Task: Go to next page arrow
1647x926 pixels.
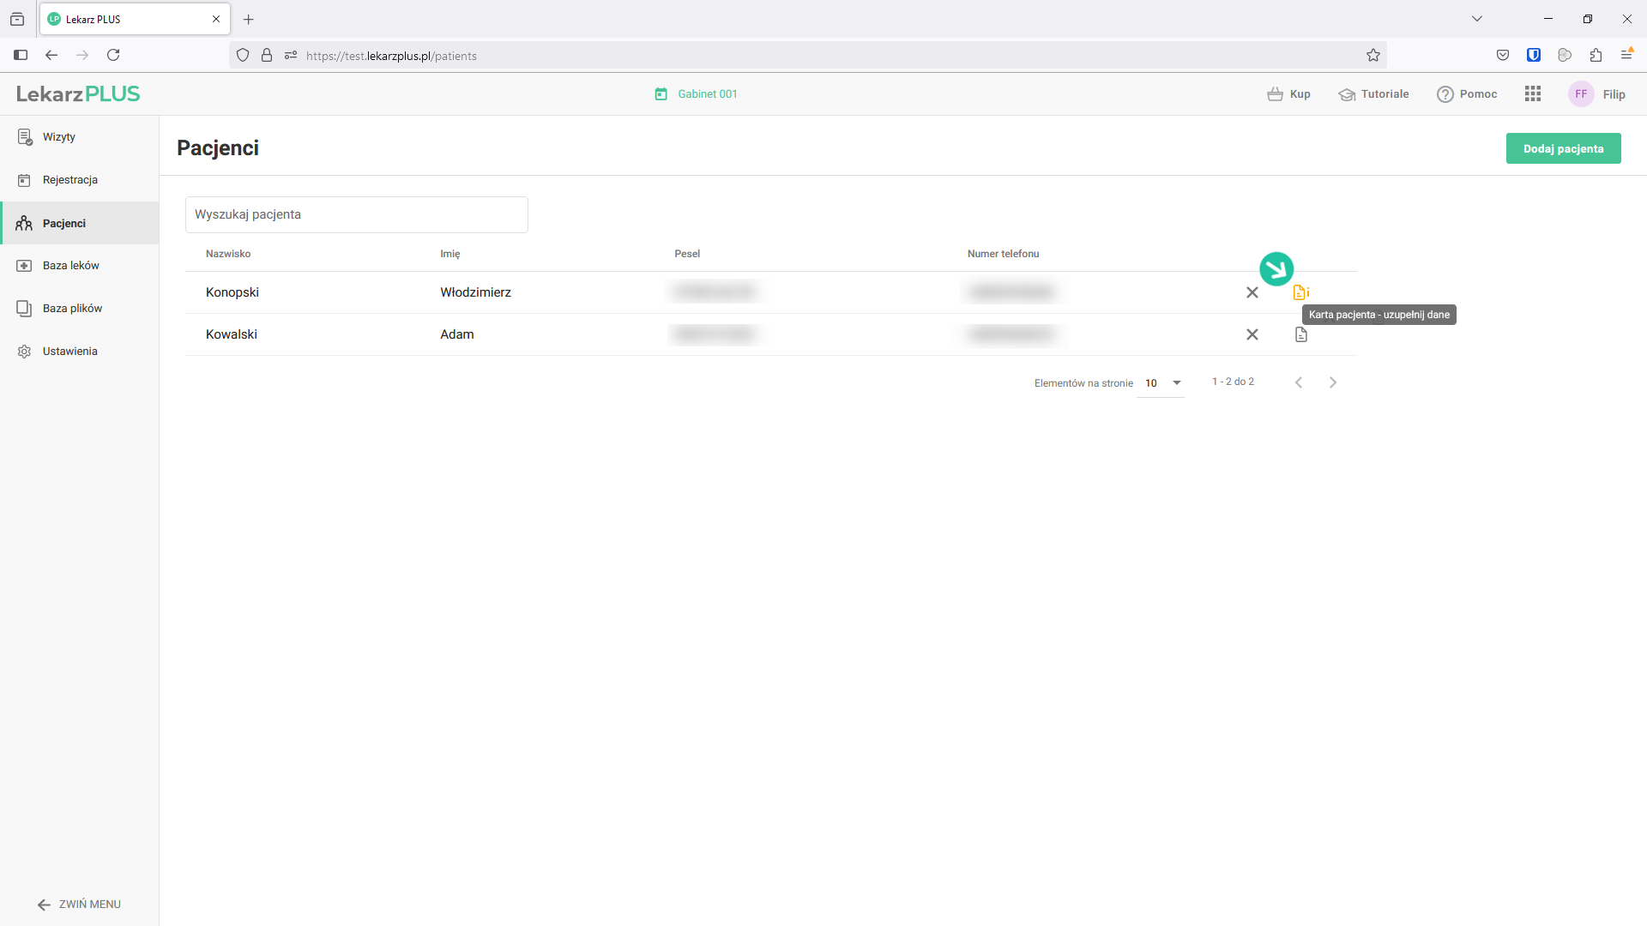Action: (x=1332, y=382)
